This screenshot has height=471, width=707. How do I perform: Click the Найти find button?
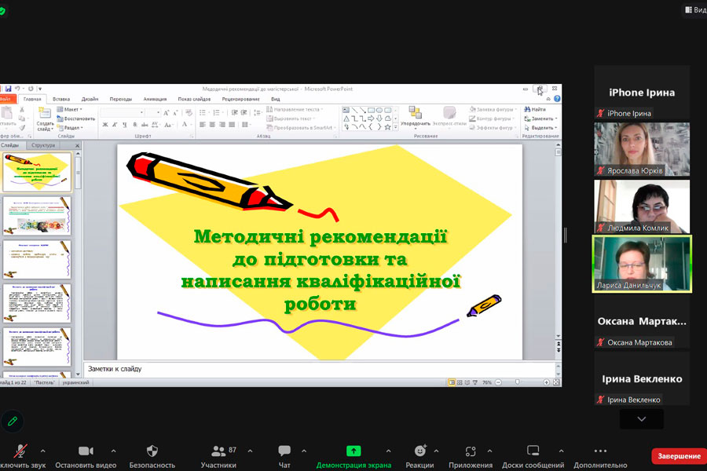535,110
